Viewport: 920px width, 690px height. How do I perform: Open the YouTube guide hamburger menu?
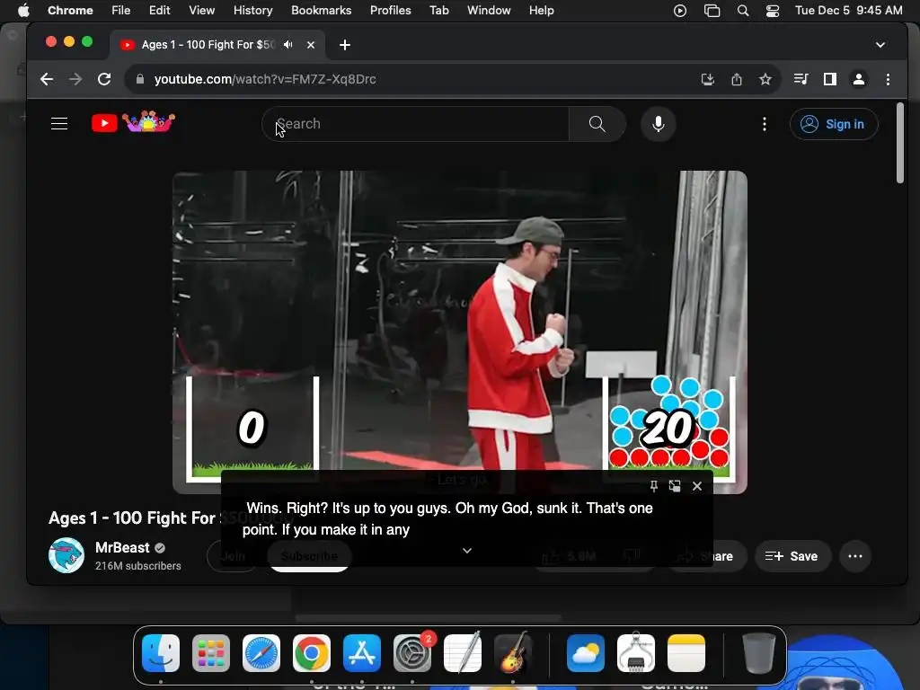click(x=59, y=124)
